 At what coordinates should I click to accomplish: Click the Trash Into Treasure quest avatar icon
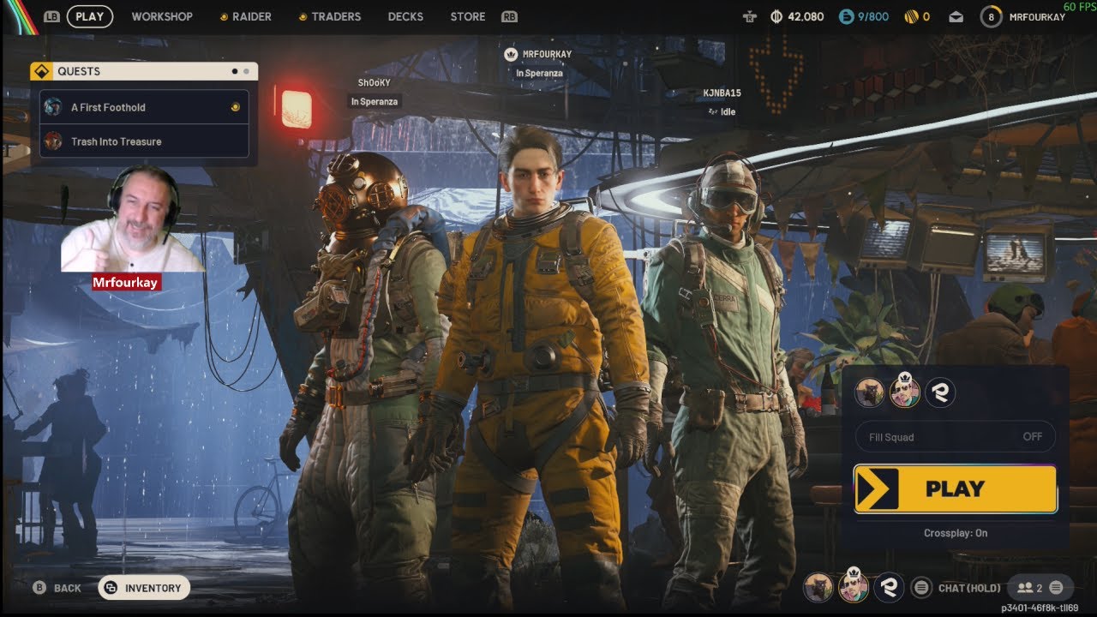[x=53, y=141]
